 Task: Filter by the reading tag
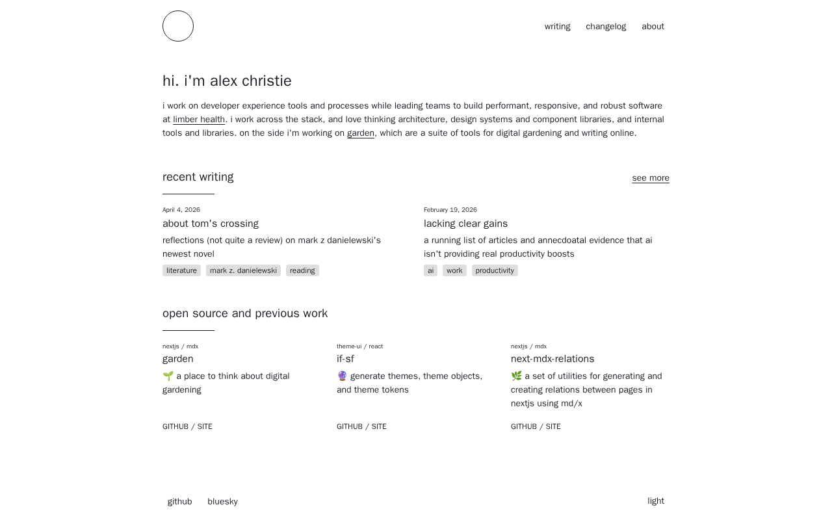click(302, 270)
